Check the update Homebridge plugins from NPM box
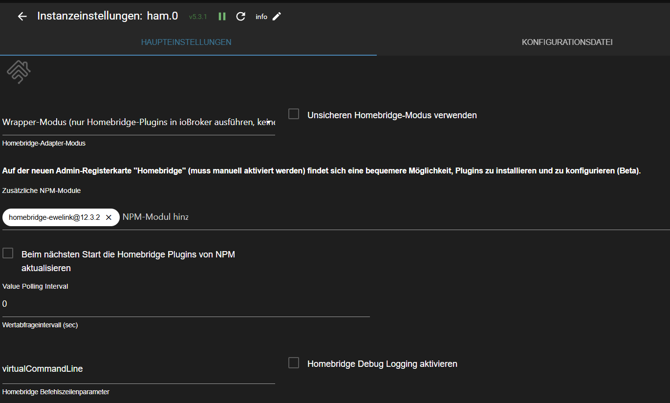The height and width of the screenshot is (403, 670). click(8, 254)
